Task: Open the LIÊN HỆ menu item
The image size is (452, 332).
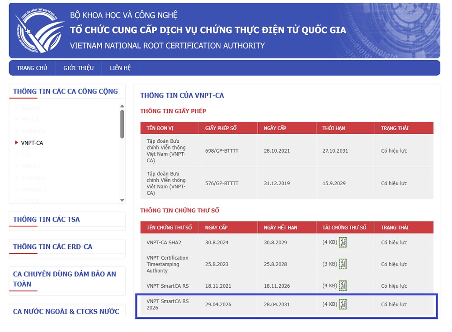Action: pos(120,68)
